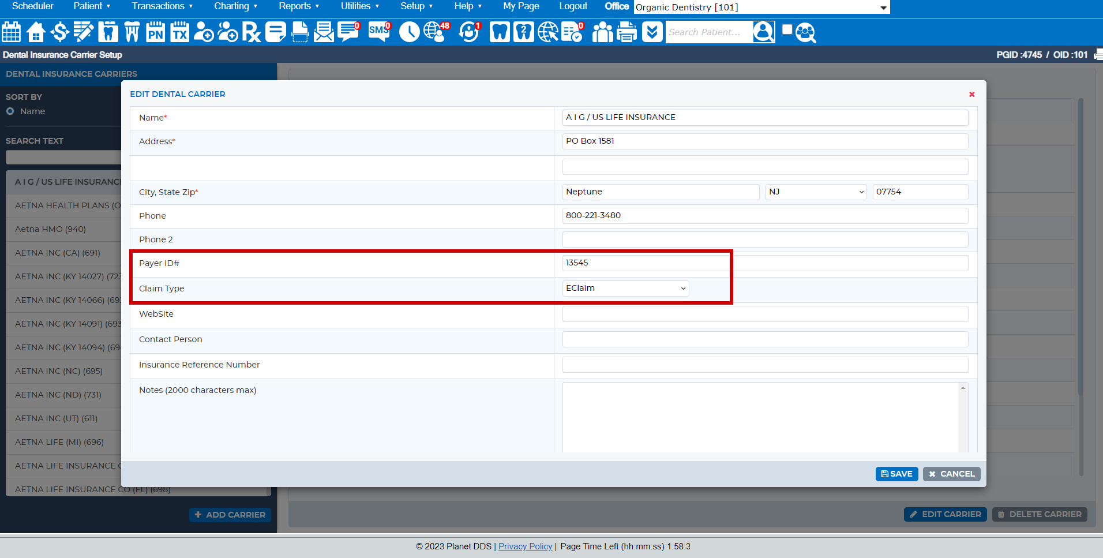
Task: Click the tooth with roots perio icon
Action: pos(132,32)
